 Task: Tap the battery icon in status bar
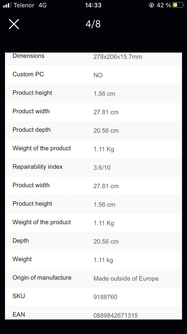(179, 5)
